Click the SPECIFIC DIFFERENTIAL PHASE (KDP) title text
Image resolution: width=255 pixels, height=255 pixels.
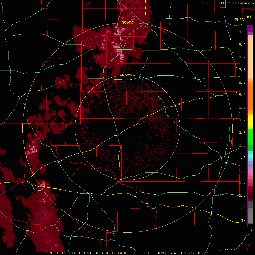click(x=88, y=253)
